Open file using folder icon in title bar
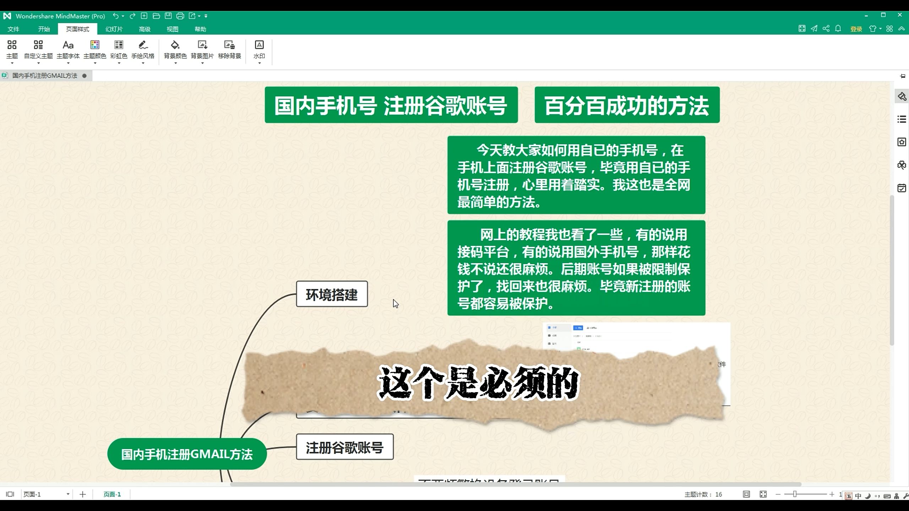This screenshot has height=511, width=909. (156, 16)
